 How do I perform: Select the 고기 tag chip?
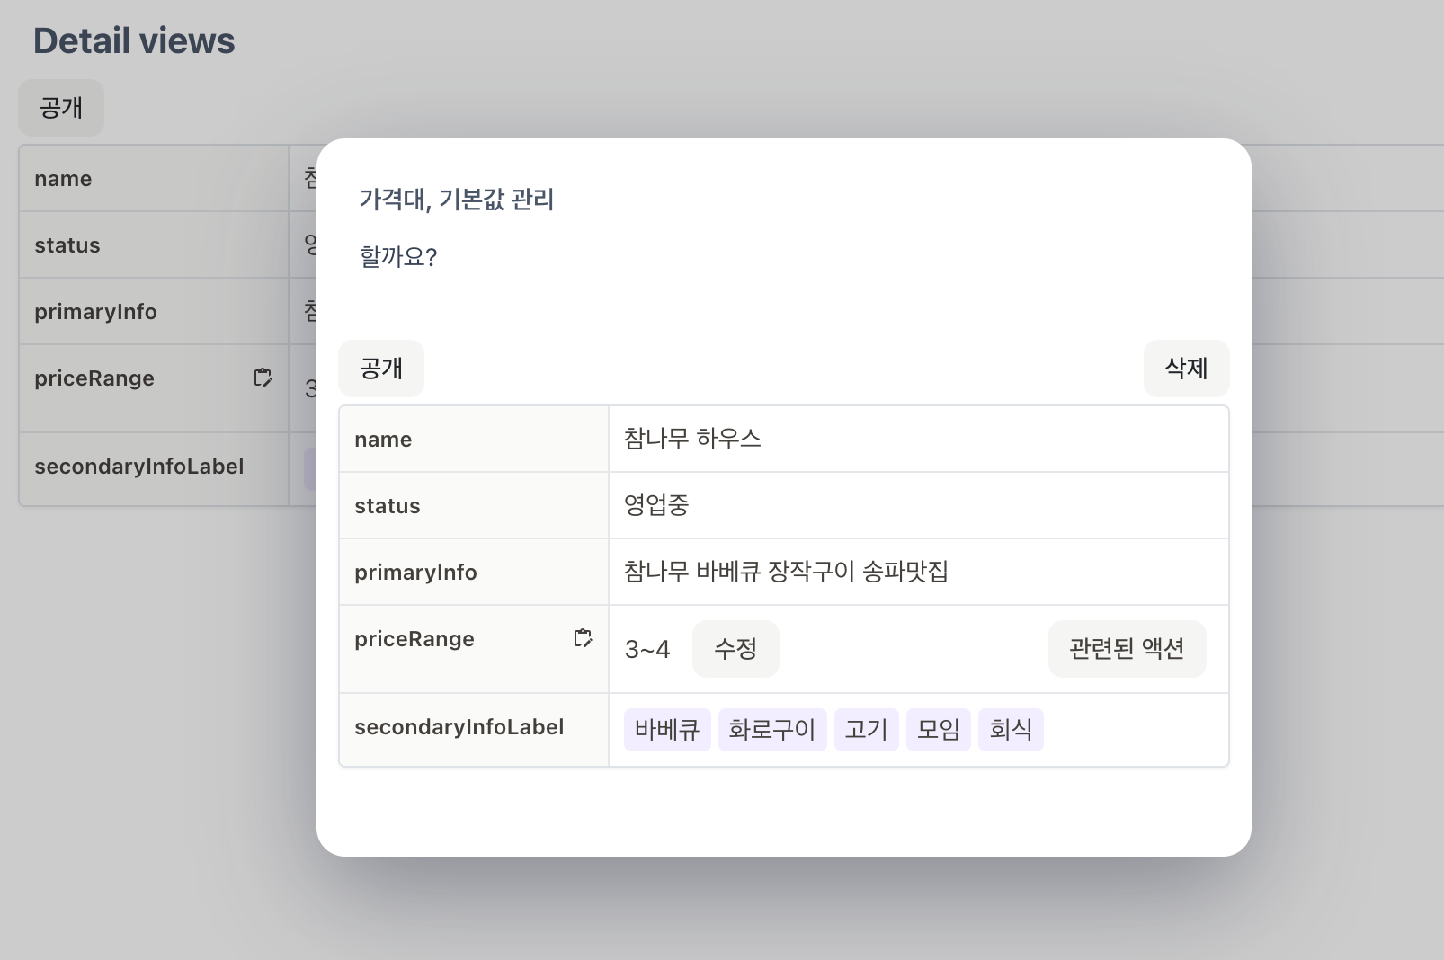pyautogui.click(x=866, y=730)
